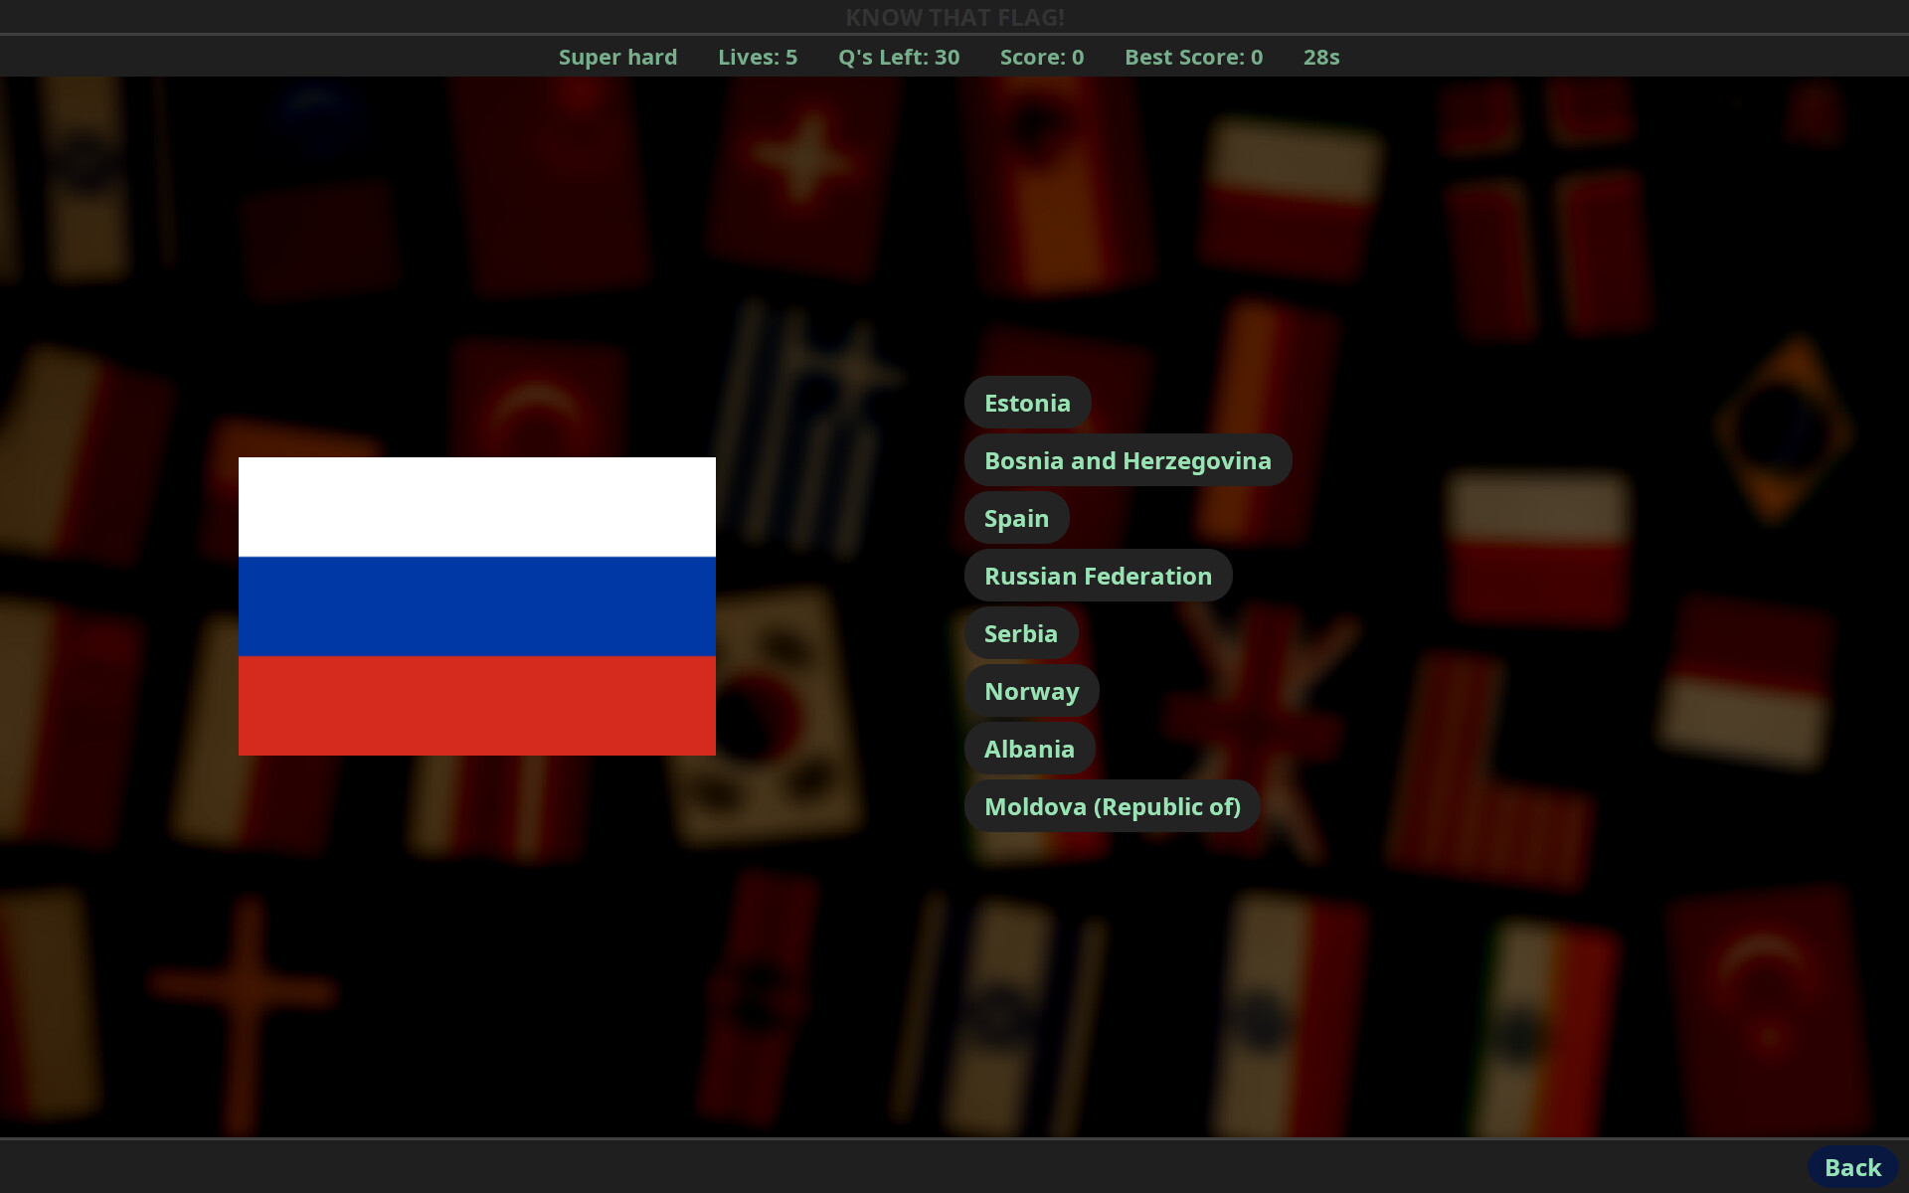Click the 28s countdown timer
This screenshot has width=1909, height=1193.
[1320, 57]
